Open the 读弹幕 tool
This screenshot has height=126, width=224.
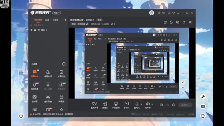34,99
